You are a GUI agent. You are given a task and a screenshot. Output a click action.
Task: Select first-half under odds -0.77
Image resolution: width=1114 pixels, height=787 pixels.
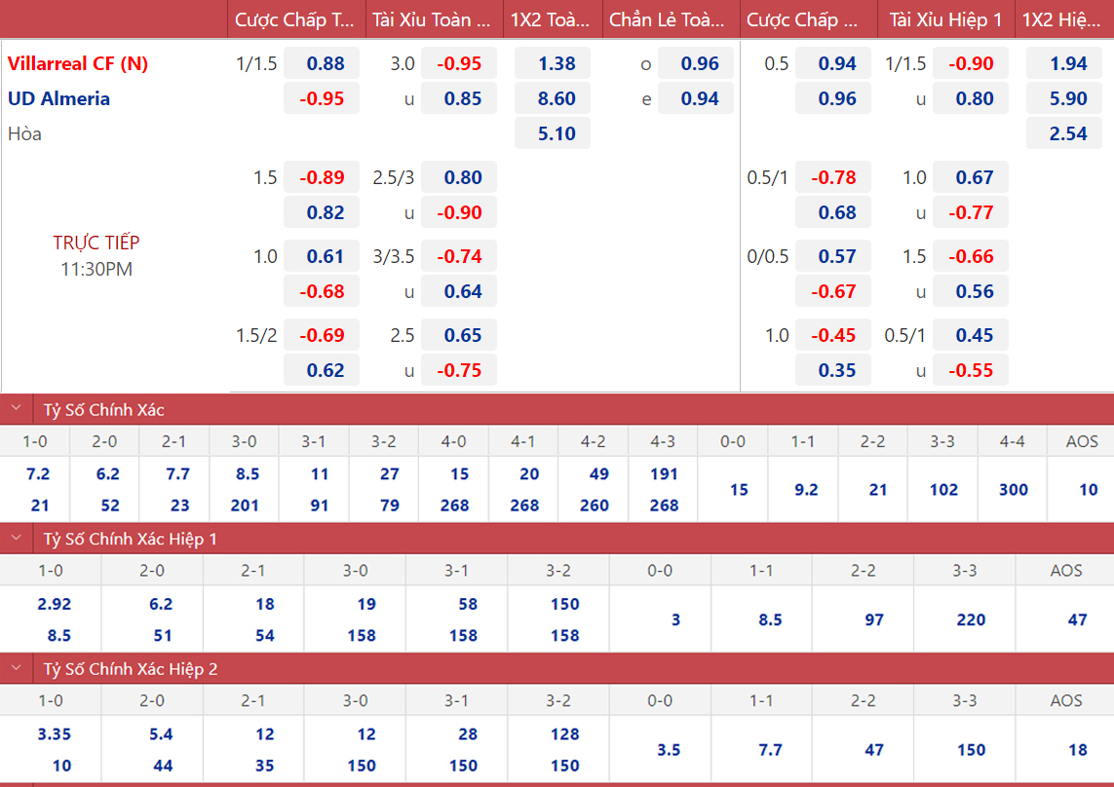(x=971, y=212)
